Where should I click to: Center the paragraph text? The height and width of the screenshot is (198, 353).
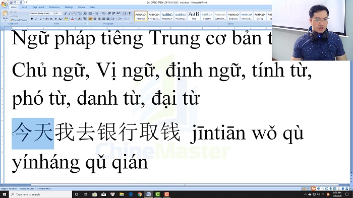click(x=95, y=19)
